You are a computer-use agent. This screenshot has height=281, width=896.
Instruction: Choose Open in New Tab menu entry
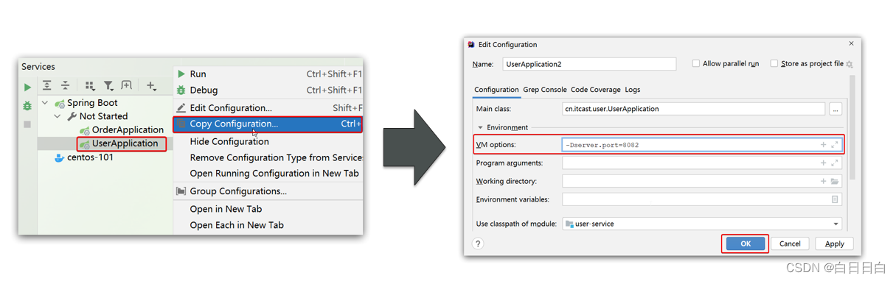pyautogui.click(x=268, y=209)
